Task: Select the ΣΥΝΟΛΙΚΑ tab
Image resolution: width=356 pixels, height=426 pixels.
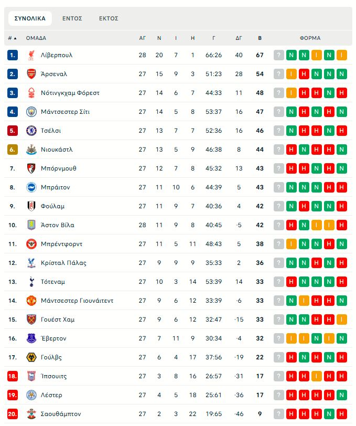Action: click(x=30, y=18)
